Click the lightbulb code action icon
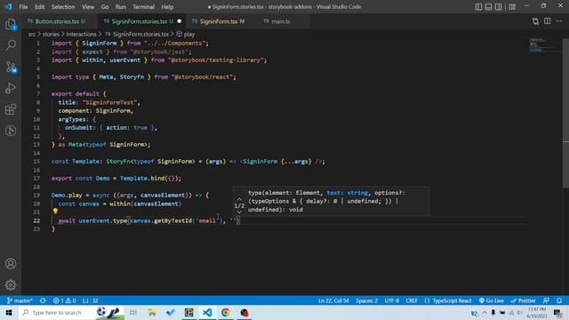This screenshot has width=569, height=320. tap(55, 211)
